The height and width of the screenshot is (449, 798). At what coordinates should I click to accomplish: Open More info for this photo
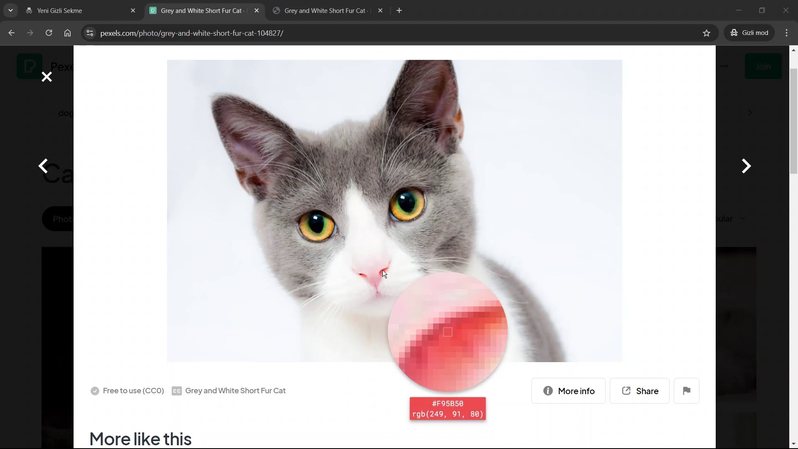point(568,391)
